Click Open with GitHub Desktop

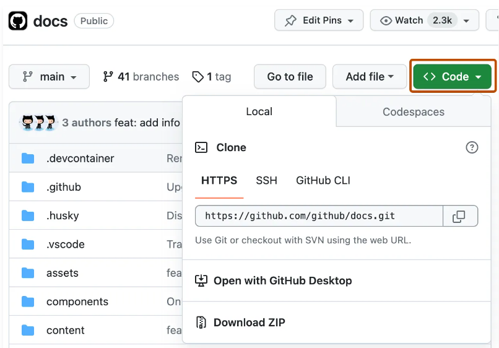click(337, 281)
